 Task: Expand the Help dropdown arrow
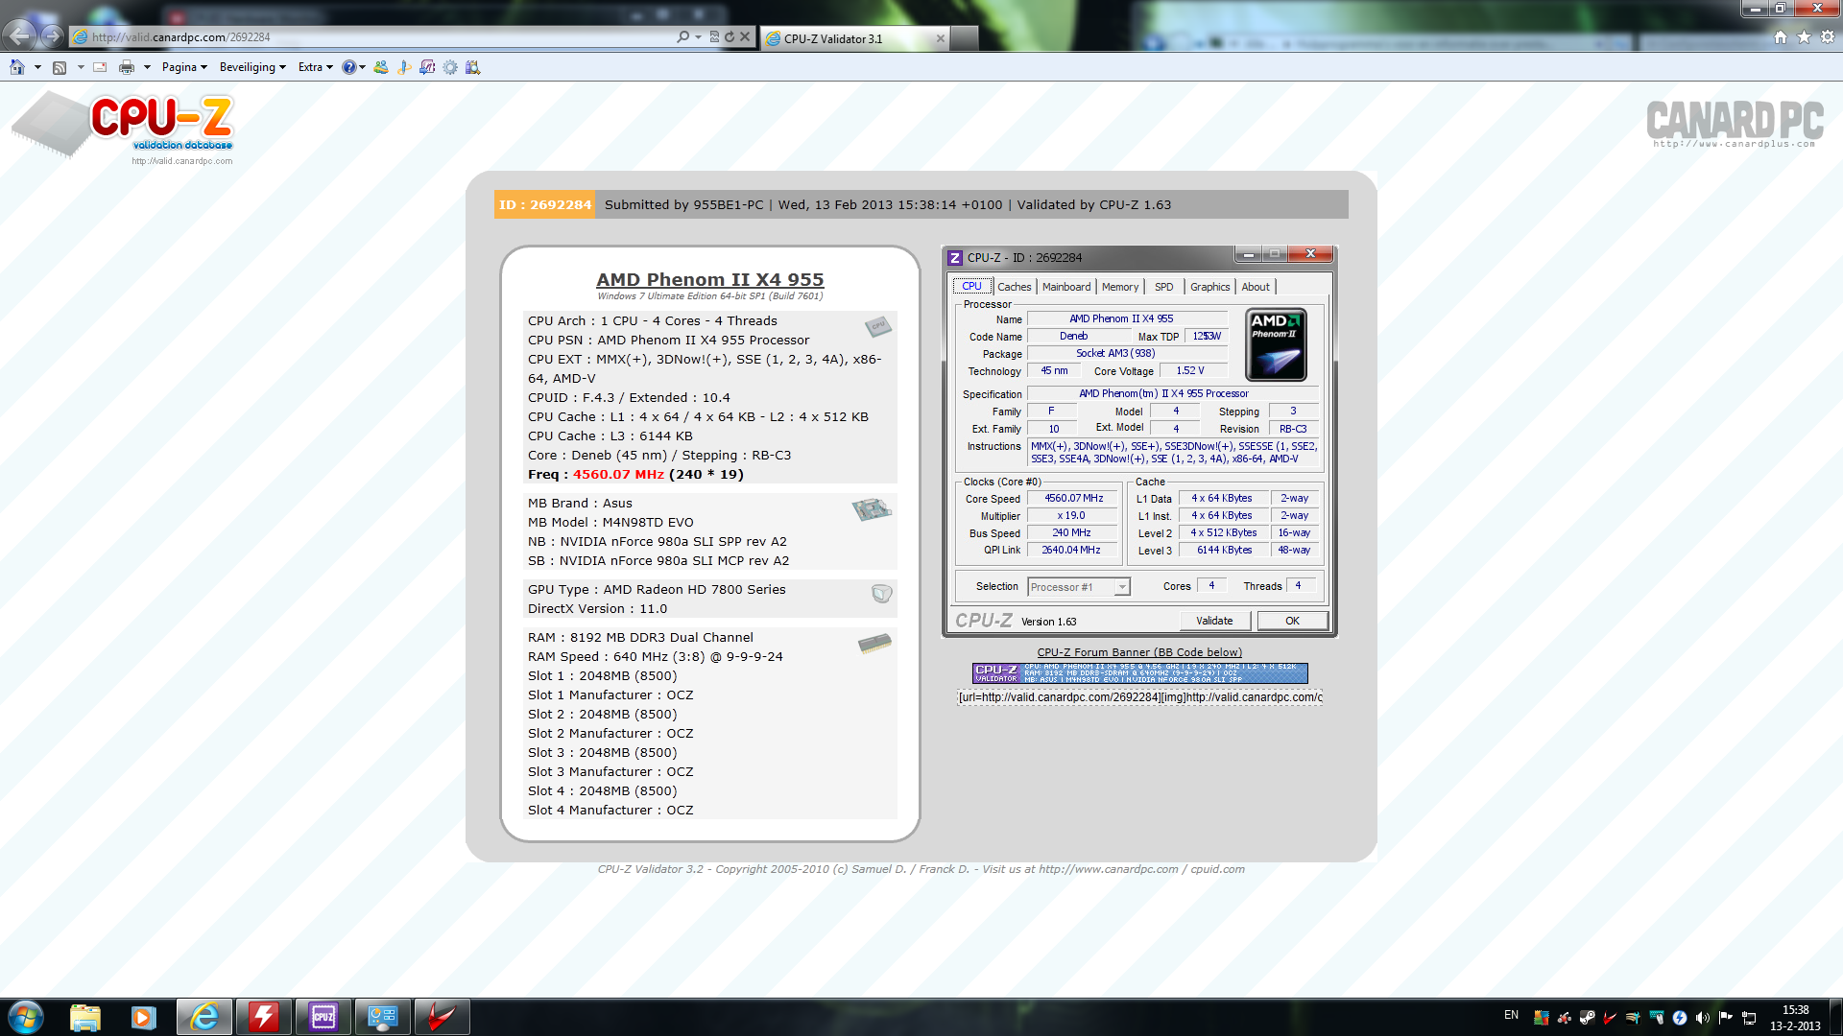(362, 67)
